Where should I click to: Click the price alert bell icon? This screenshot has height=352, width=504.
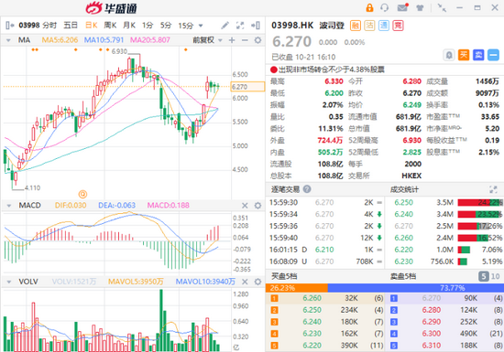tap(449, 55)
